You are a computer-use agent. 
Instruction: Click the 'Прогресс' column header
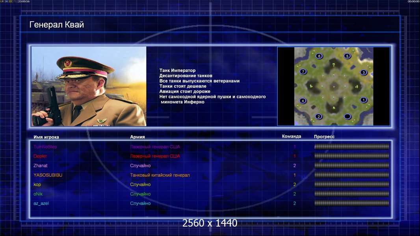coord(324,136)
